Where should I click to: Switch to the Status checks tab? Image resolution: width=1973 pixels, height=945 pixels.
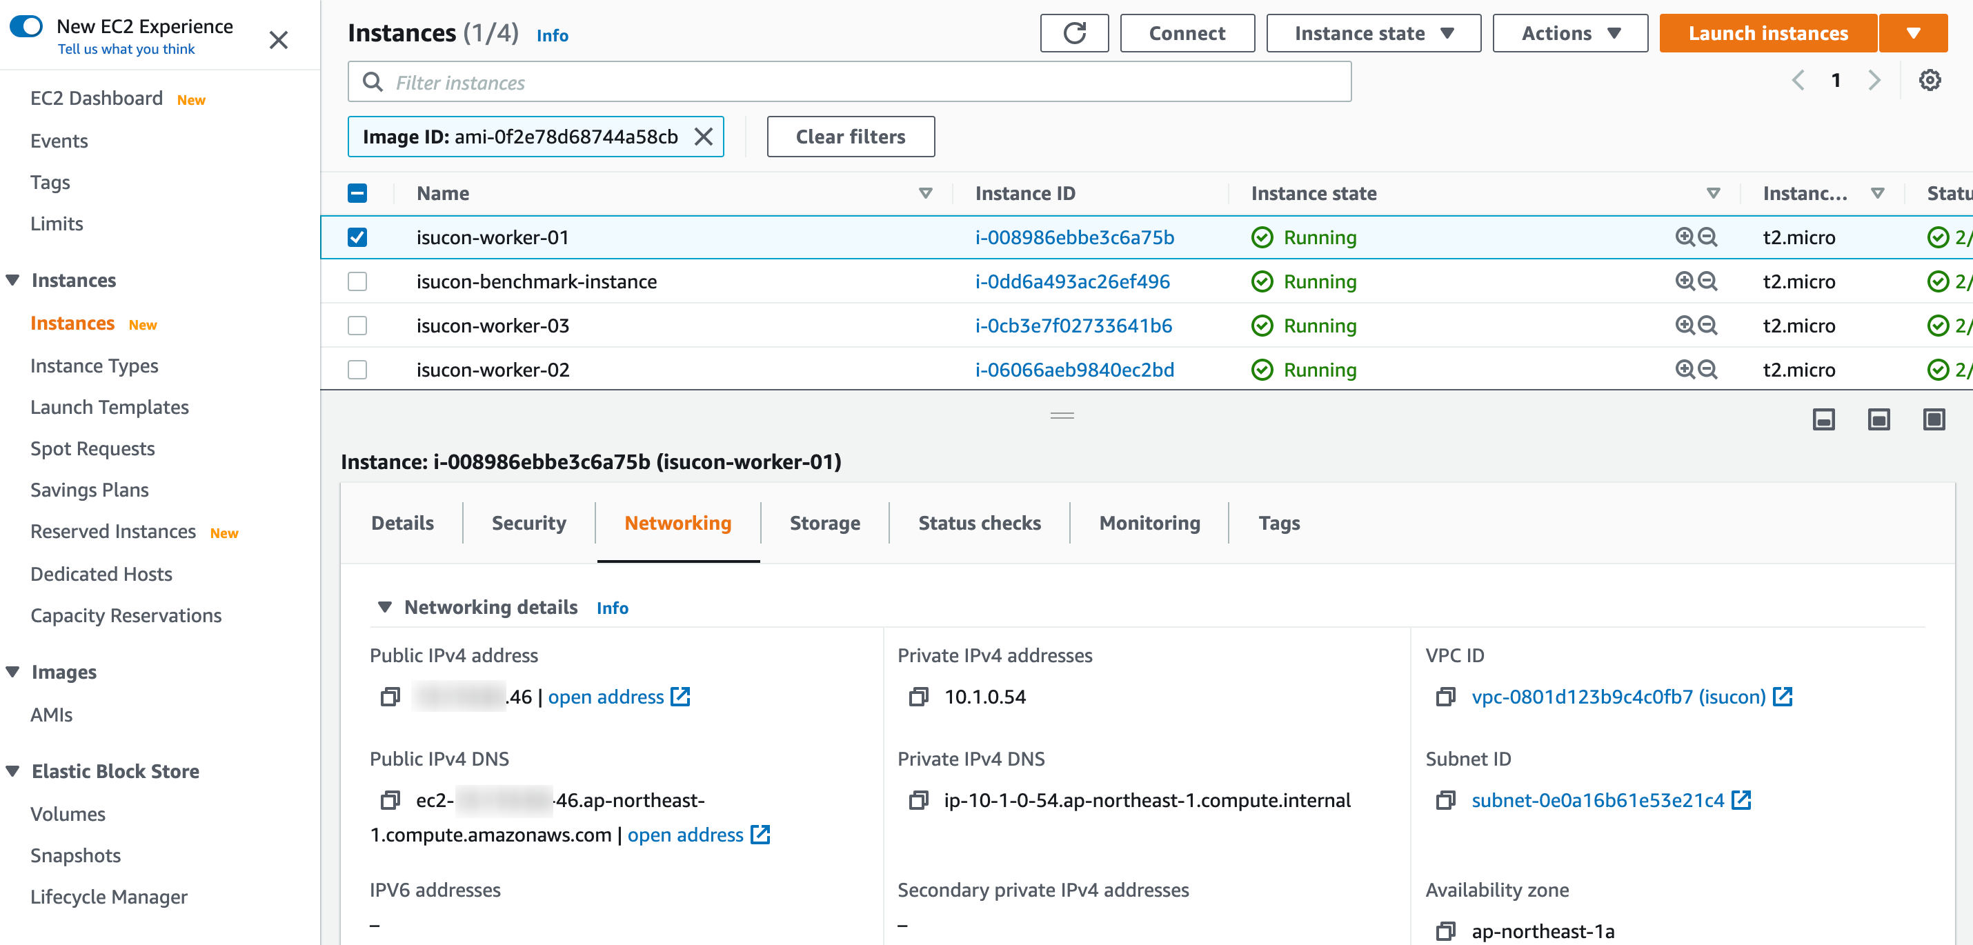pos(979,523)
